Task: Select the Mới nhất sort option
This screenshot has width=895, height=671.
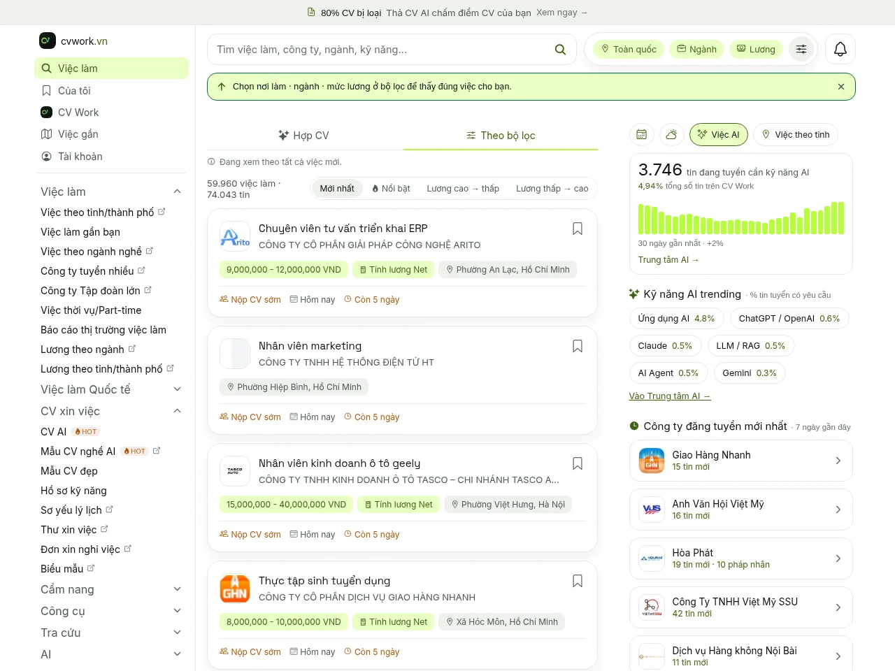Action: click(x=337, y=189)
